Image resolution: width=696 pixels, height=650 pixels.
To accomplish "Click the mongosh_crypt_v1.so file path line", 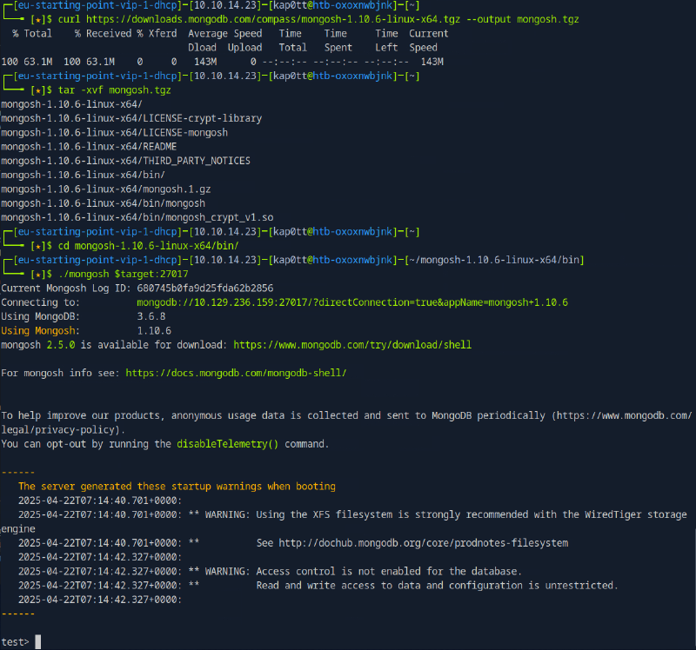I will (137, 217).
